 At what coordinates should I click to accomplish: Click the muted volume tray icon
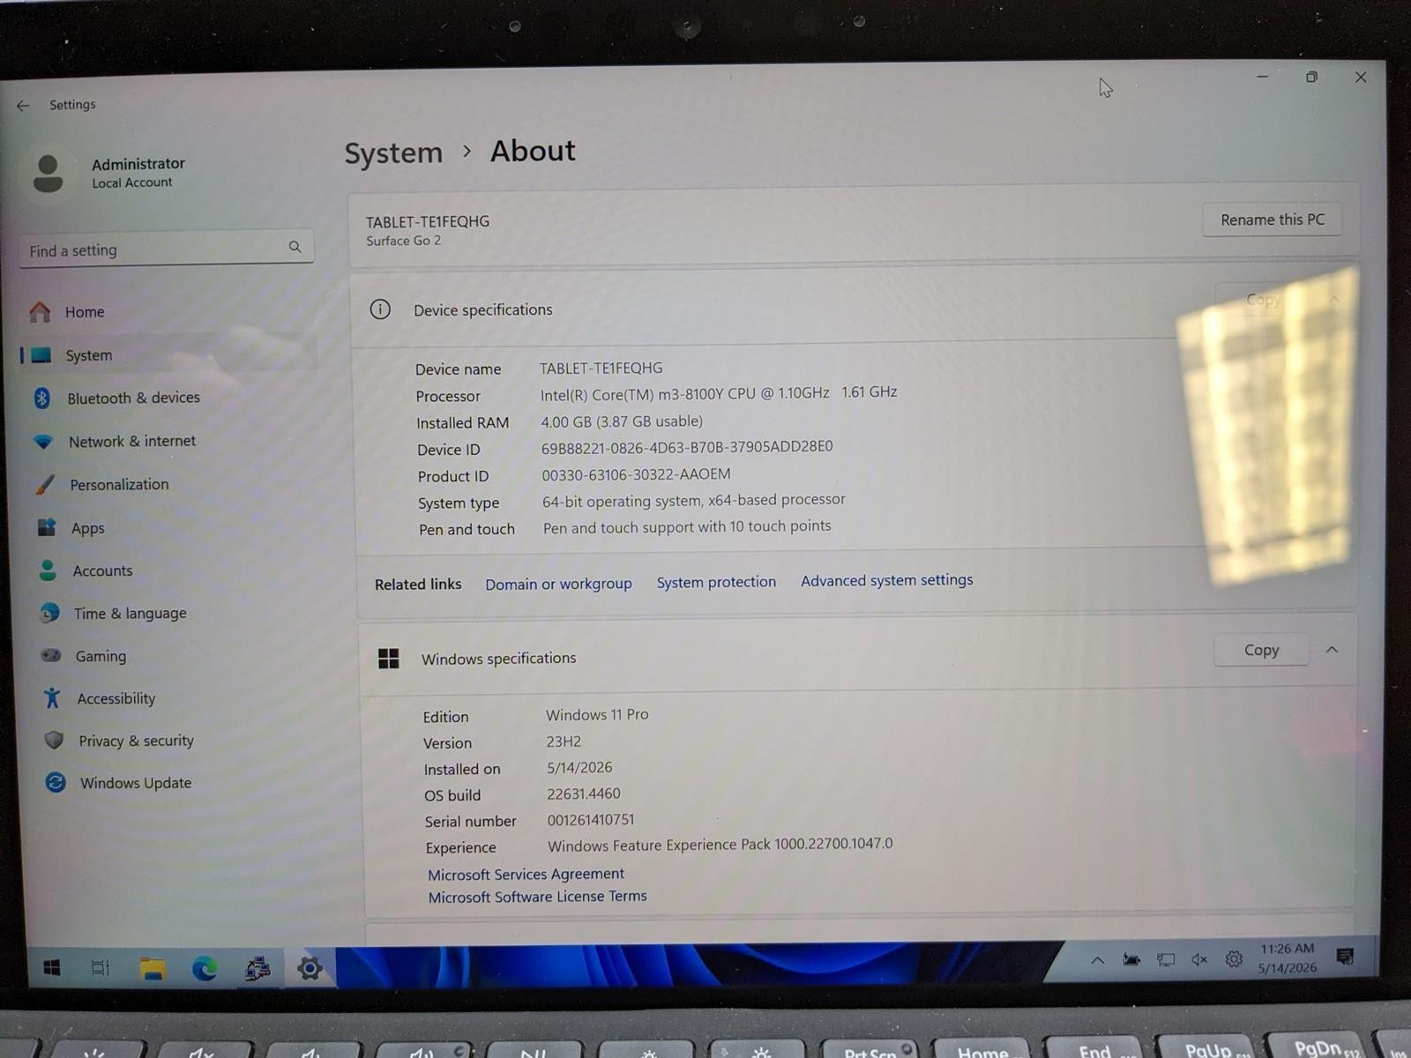[x=1199, y=959]
